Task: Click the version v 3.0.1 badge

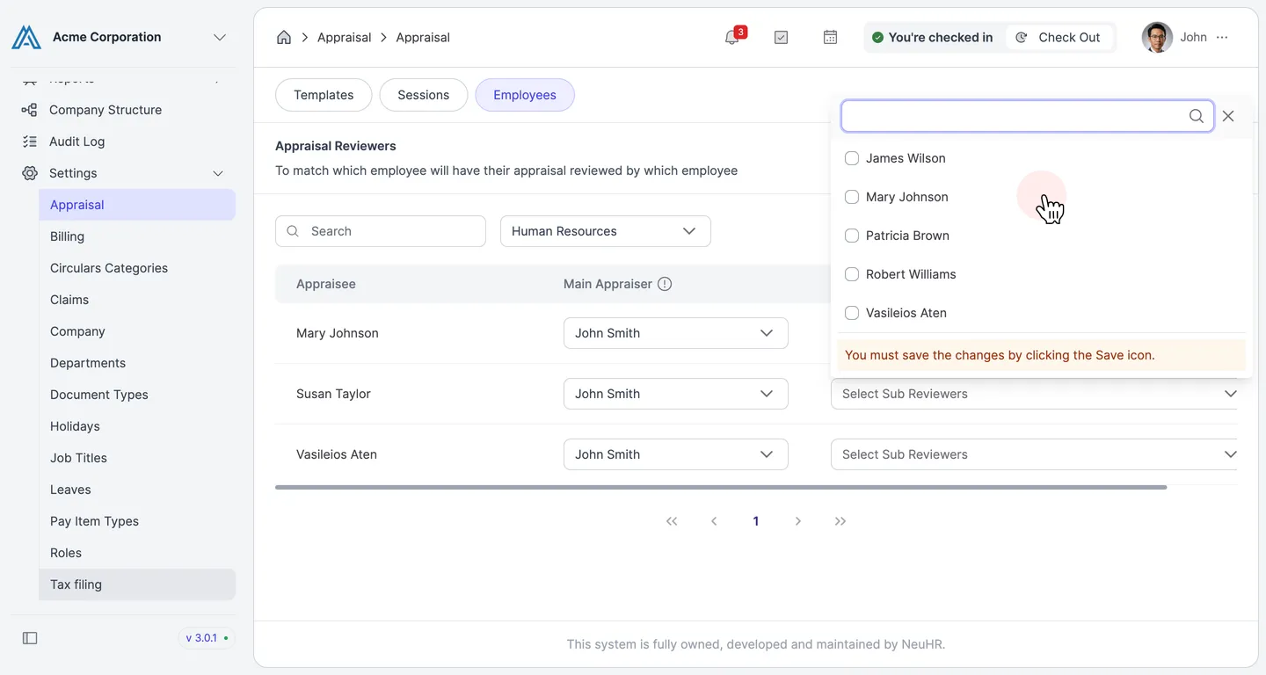Action: tap(207, 638)
